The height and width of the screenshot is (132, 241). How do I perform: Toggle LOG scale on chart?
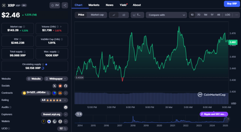click(228, 15)
